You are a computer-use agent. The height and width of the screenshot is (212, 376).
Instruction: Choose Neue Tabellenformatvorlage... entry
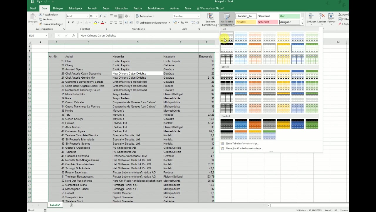coord(242,143)
